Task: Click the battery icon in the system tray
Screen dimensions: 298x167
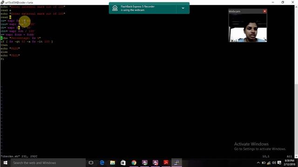Action: (x=264, y=163)
